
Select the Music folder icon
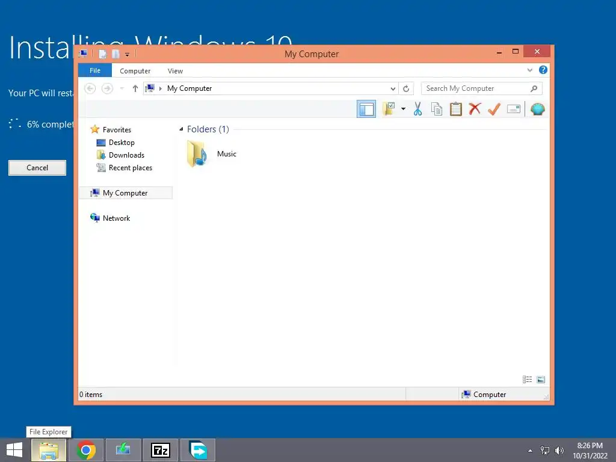click(x=197, y=154)
